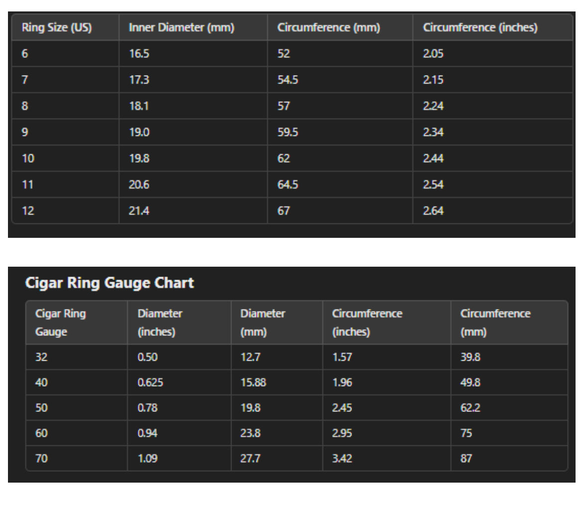
Task: Click the 67 circumference cell
Action: [x=283, y=211]
